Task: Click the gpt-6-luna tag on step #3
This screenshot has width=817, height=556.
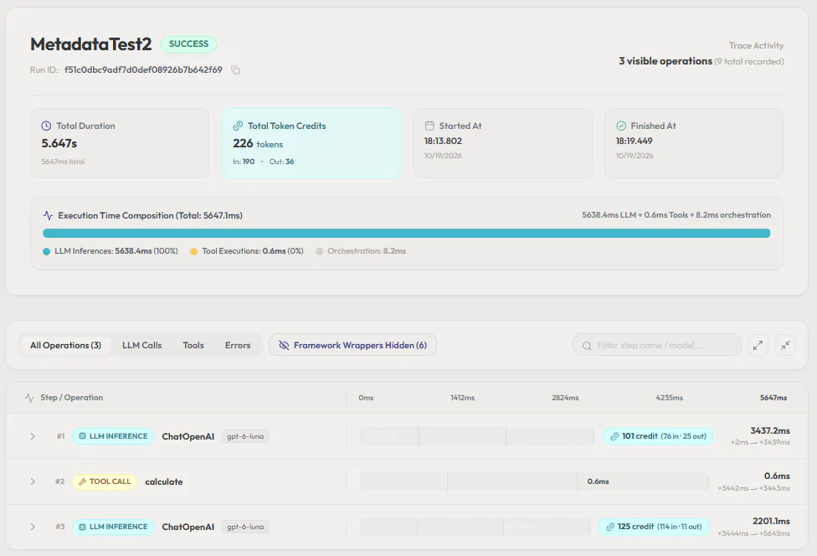Action: point(245,527)
